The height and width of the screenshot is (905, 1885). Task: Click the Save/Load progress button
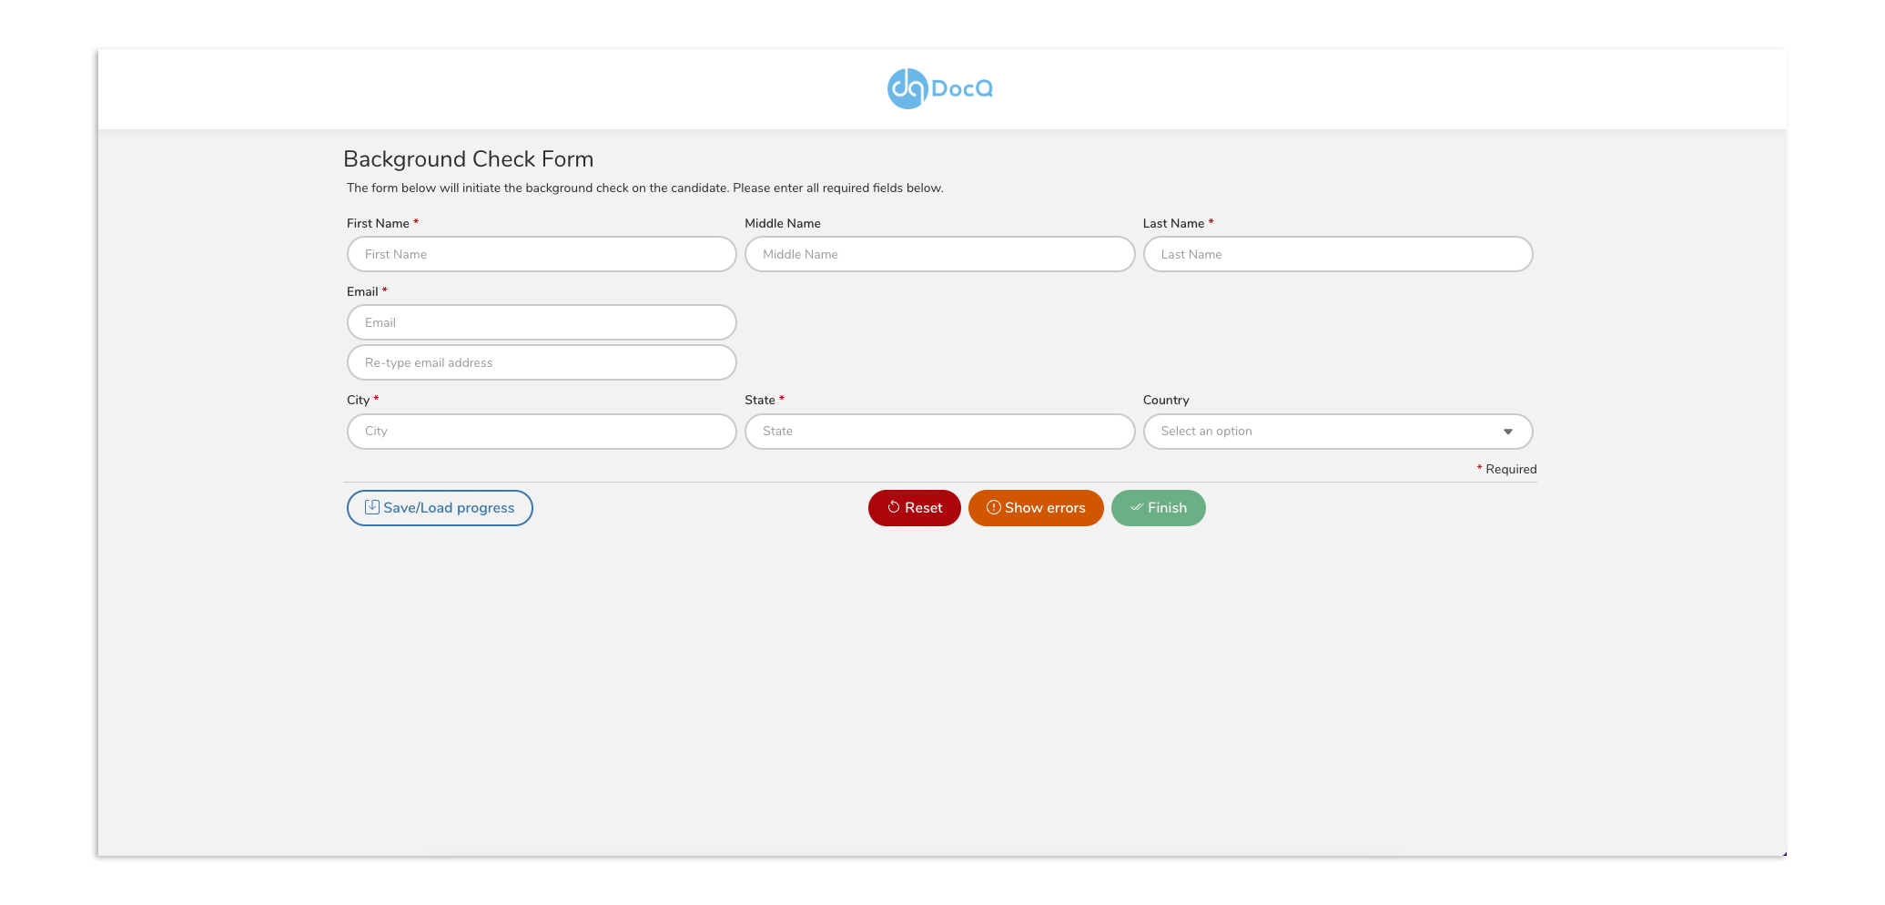[x=440, y=508]
